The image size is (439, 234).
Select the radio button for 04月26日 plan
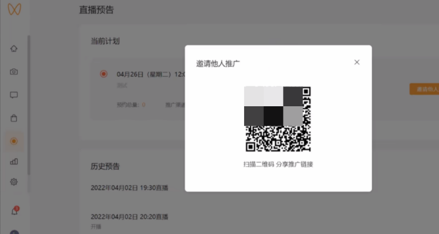104,74
